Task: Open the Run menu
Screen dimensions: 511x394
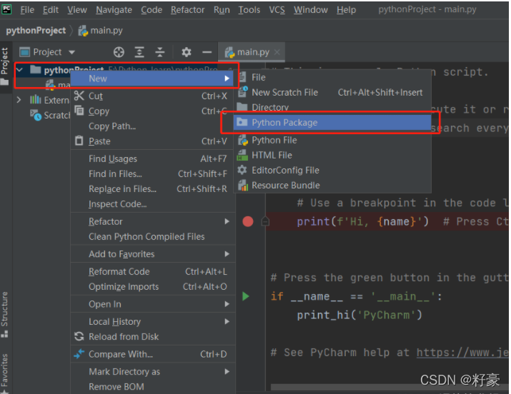Action: (x=222, y=10)
